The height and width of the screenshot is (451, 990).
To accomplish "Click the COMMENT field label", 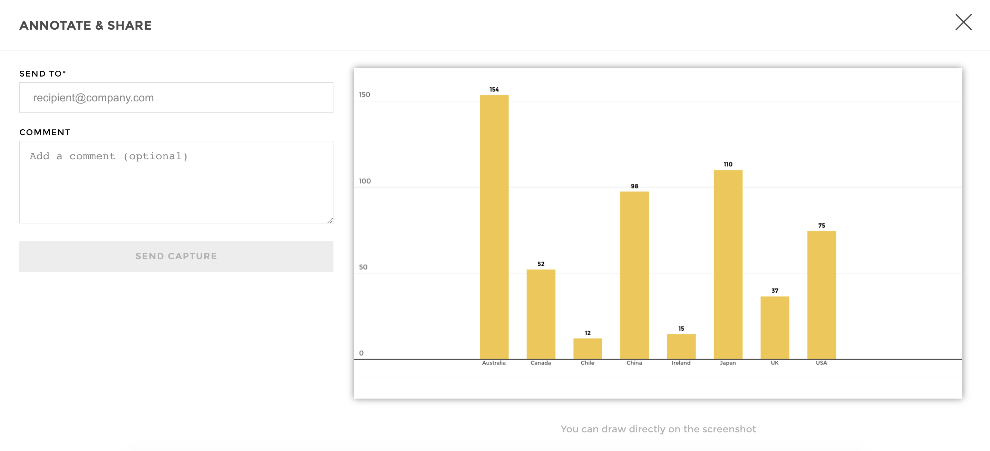I will click(45, 132).
